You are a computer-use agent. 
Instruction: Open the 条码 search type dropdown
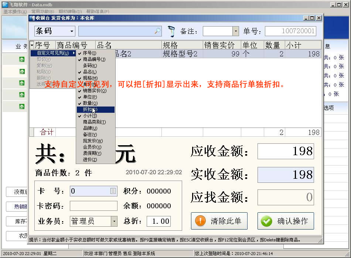pyautogui.click(x=72, y=31)
